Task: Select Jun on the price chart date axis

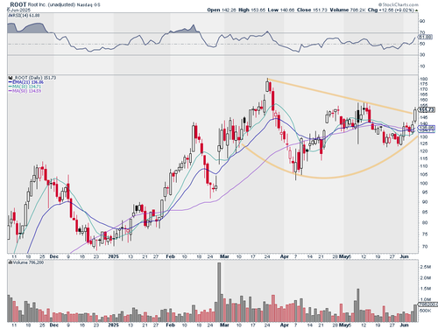Action: tap(404, 256)
